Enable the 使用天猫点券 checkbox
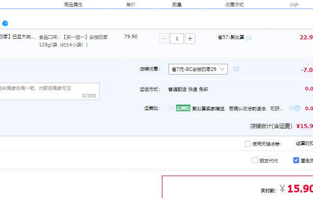 248,144
